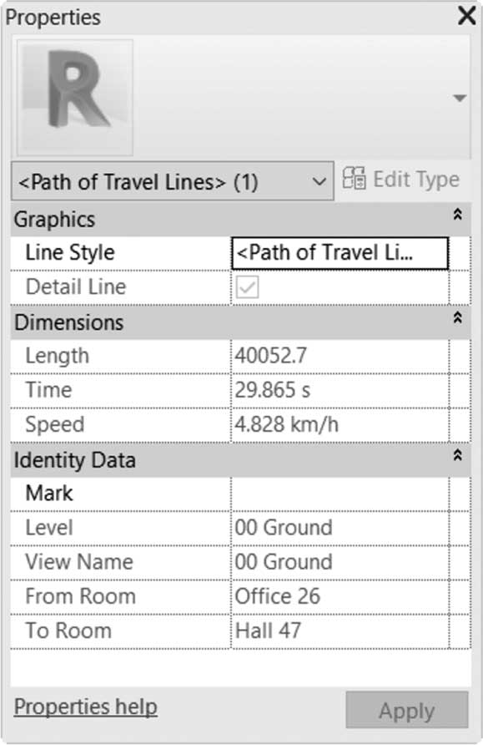Click the Identity Data section header

(x=240, y=460)
